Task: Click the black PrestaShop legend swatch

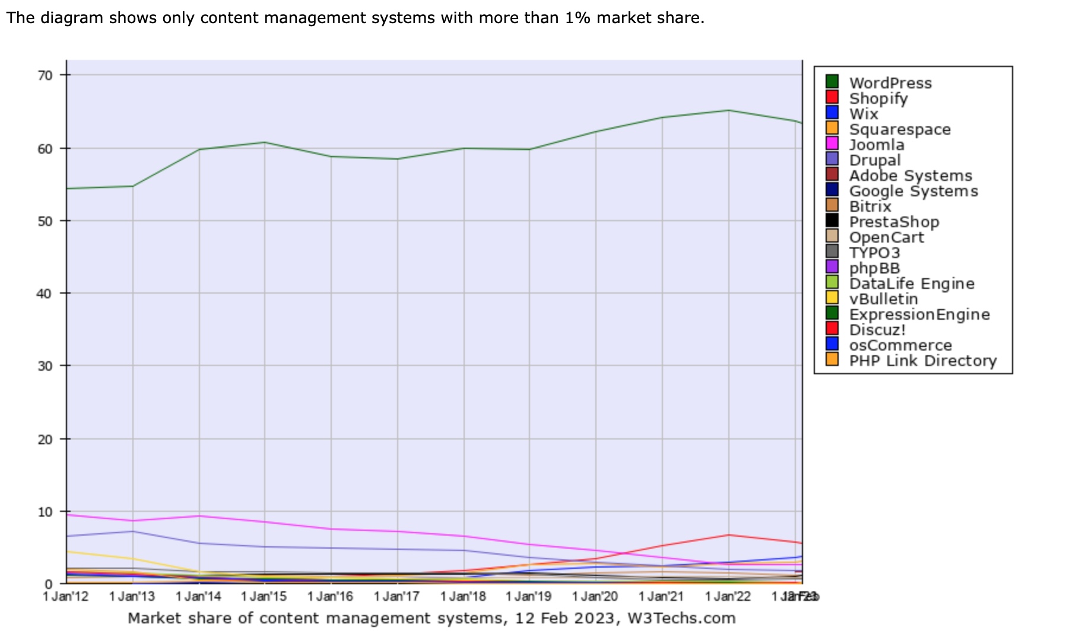Action: [832, 220]
